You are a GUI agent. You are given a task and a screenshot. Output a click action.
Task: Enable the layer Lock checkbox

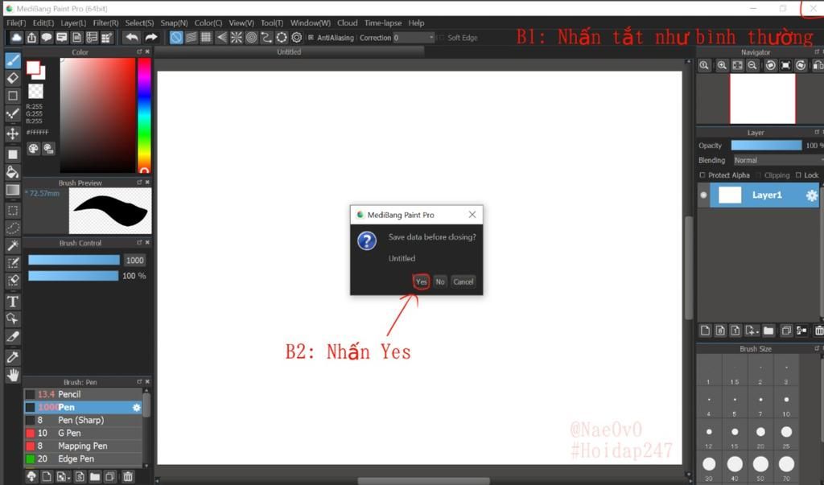799,175
